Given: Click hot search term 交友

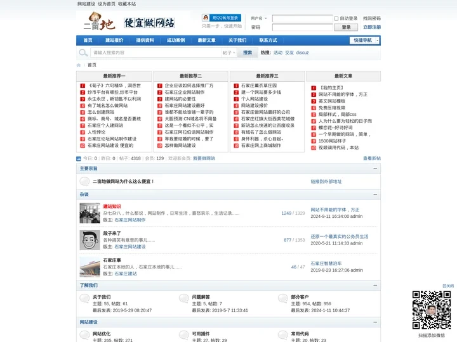Looking at the screenshot, I should click(289, 53).
